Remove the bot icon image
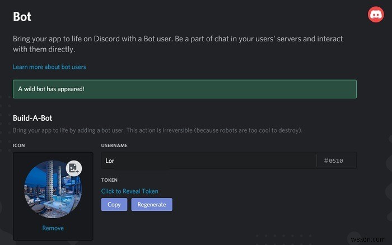This screenshot has height=245, width=392. pyautogui.click(x=53, y=228)
